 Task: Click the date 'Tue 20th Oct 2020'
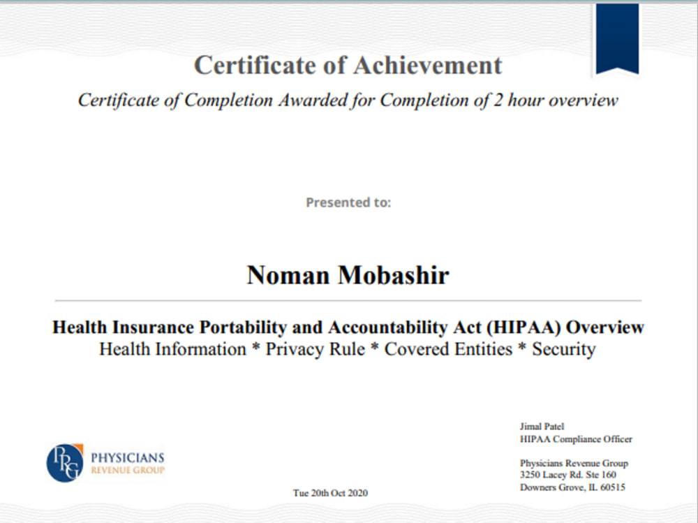click(x=330, y=493)
